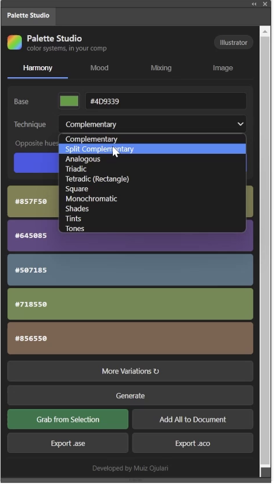Export palette as .aco file
This screenshot has height=484, width=274.
(193, 443)
